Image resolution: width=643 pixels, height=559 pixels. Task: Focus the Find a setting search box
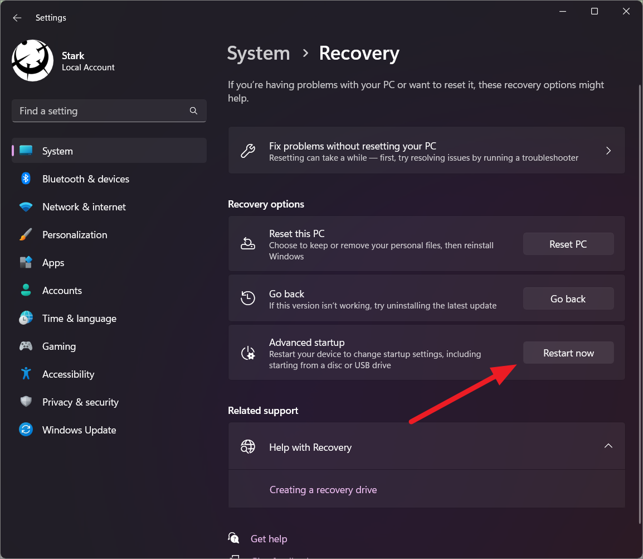[109, 110]
